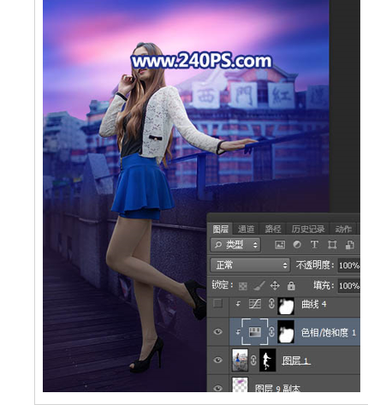Show the hidden 曲线 4 layer
Image resolution: width=386 pixels, height=405 pixels.
[x=217, y=304]
